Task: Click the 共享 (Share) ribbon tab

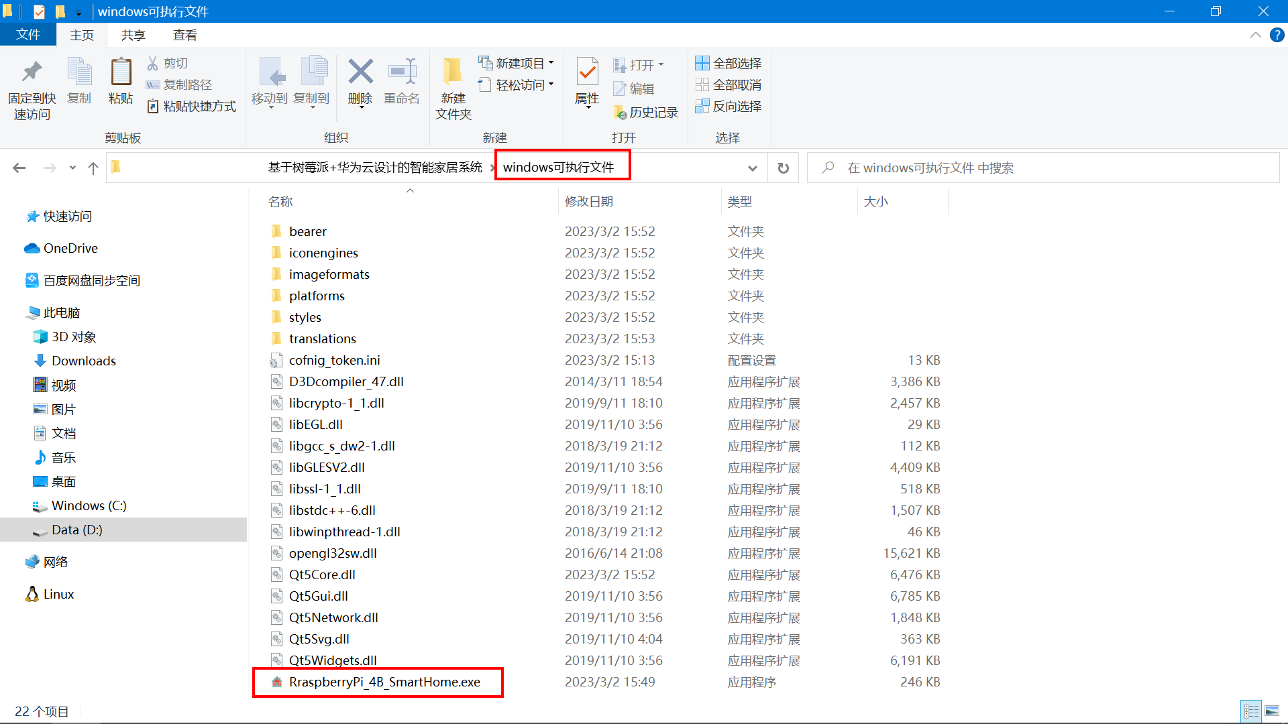Action: tap(133, 34)
